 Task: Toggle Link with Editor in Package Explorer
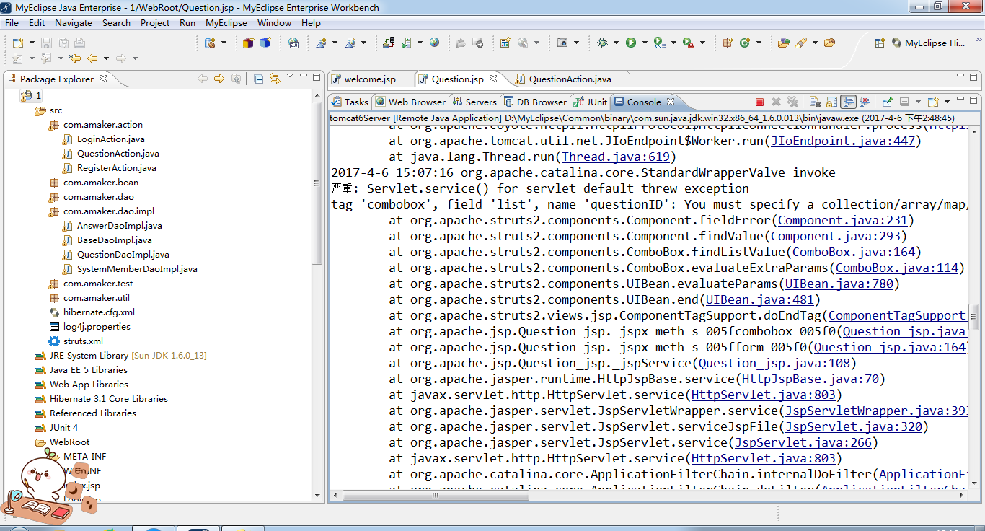click(275, 79)
